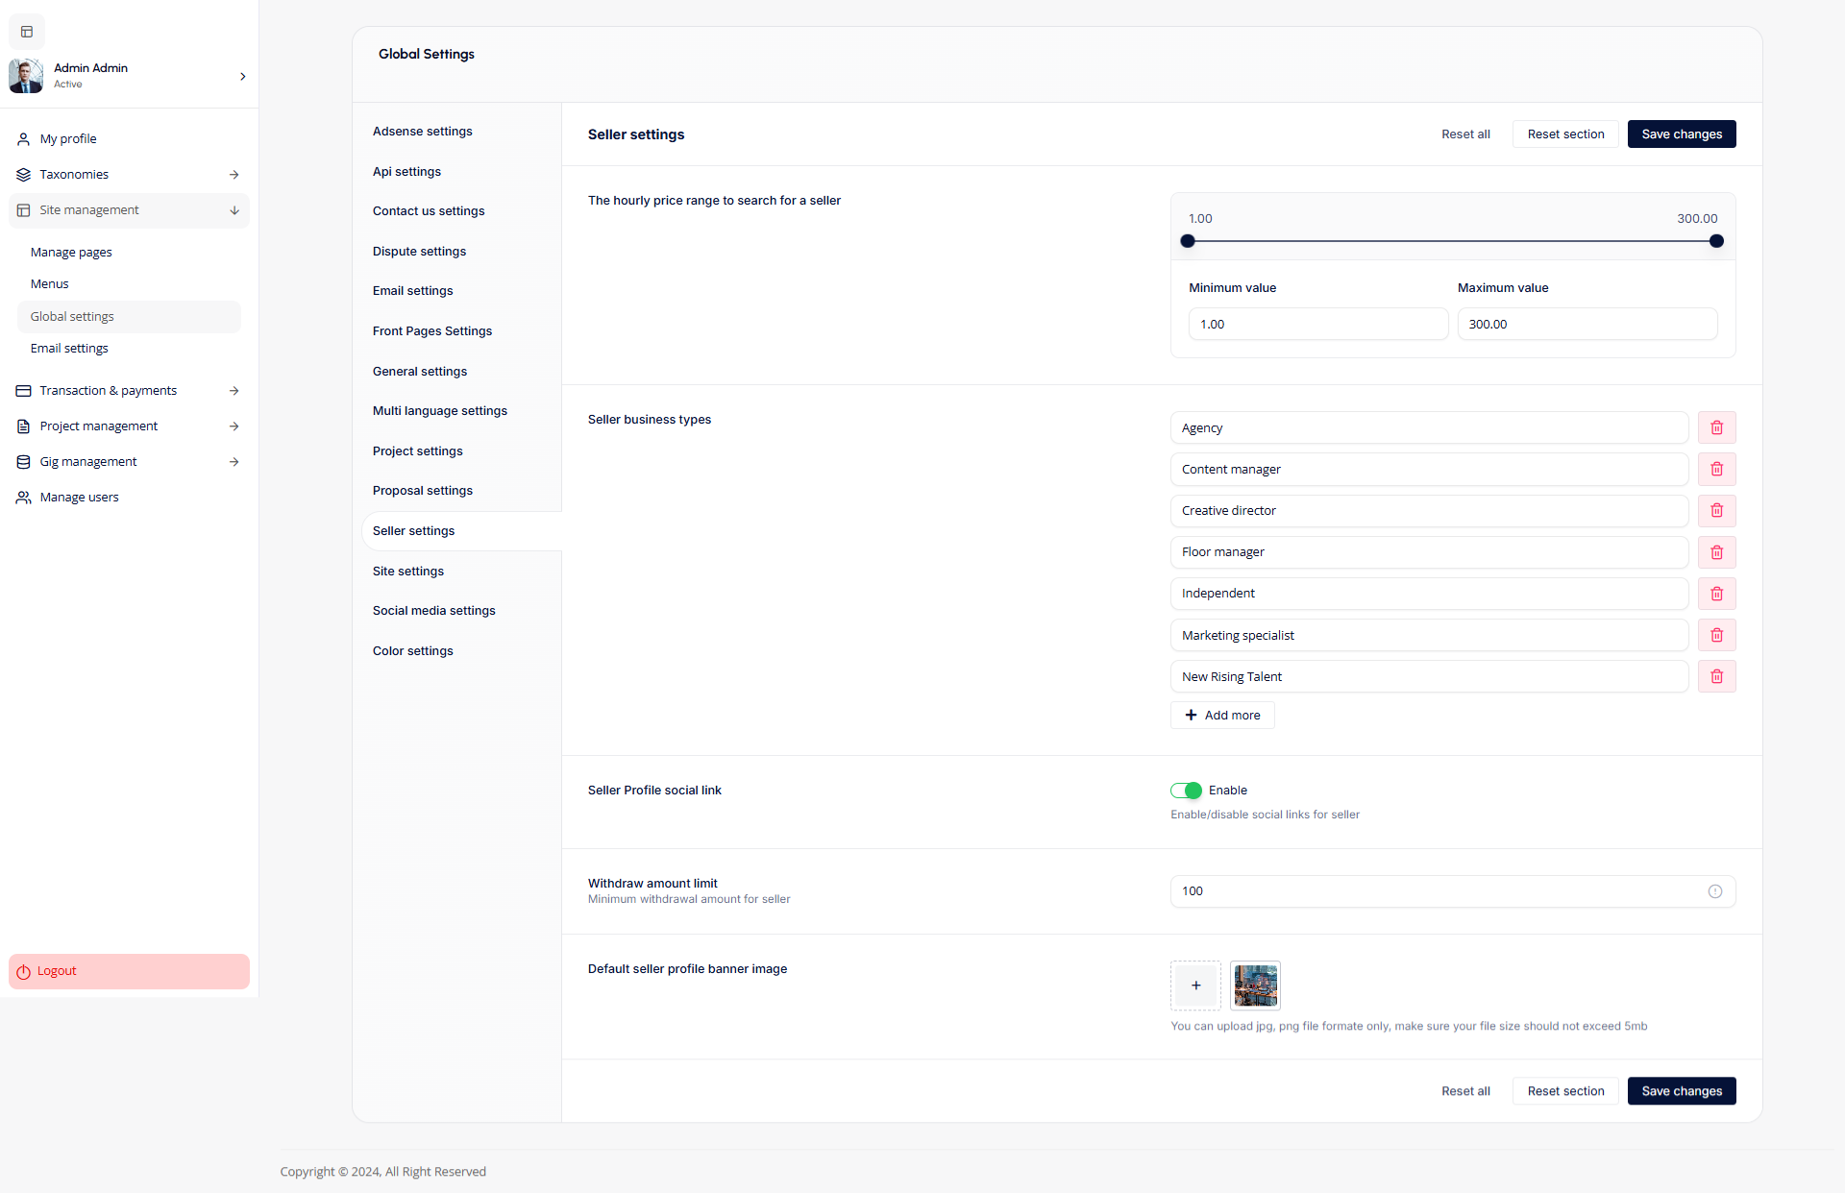Click Add more business type
The height and width of the screenshot is (1193, 1845).
[x=1222, y=716]
